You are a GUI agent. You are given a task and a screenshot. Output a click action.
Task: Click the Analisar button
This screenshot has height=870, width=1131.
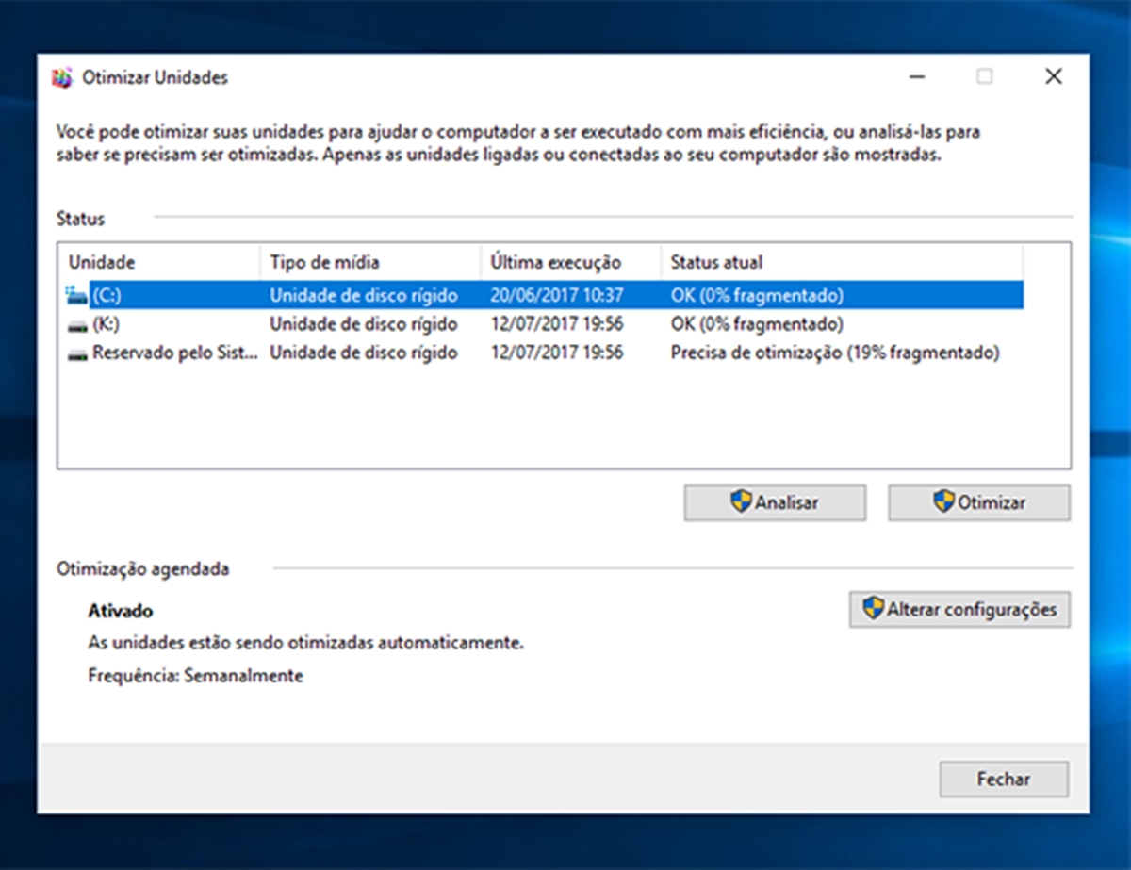click(x=775, y=502)
